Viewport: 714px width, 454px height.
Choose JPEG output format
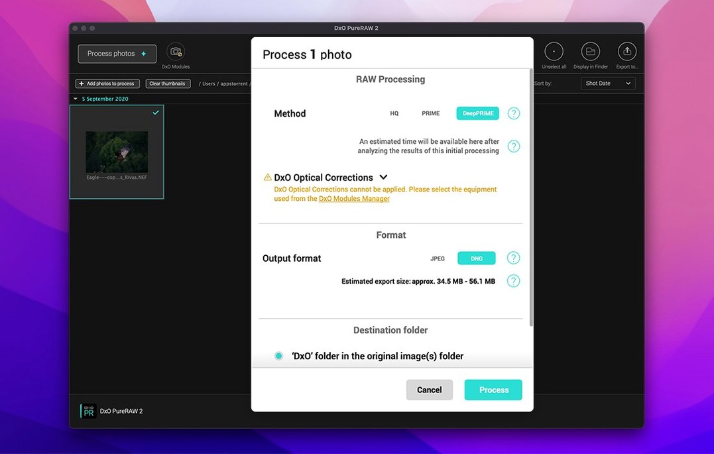(x=438, y=258)
